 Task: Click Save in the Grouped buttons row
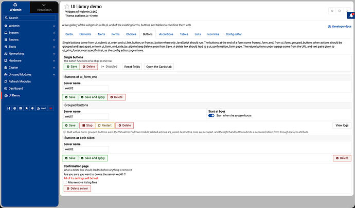[x=70, y=126]
